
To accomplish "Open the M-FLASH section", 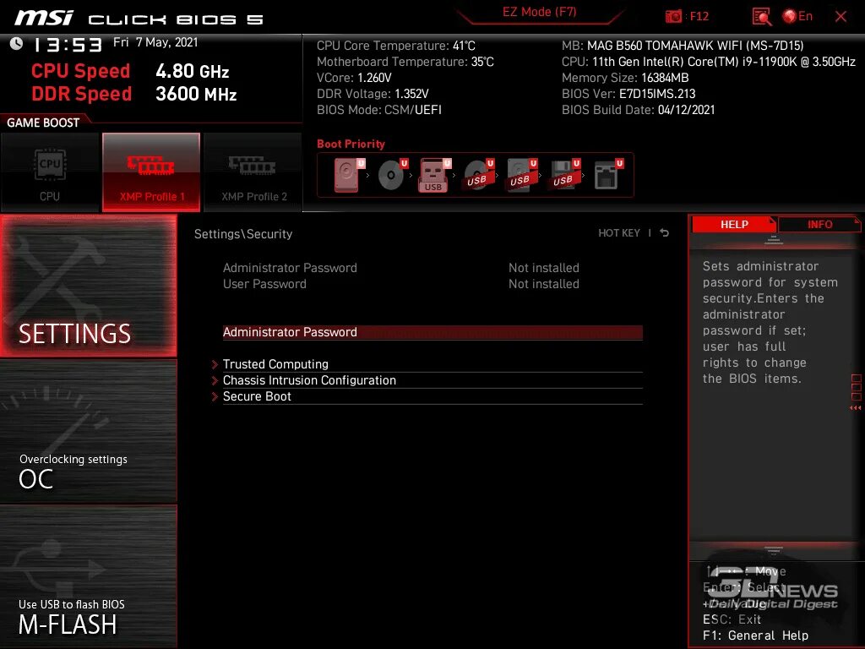I will (88, 576).
